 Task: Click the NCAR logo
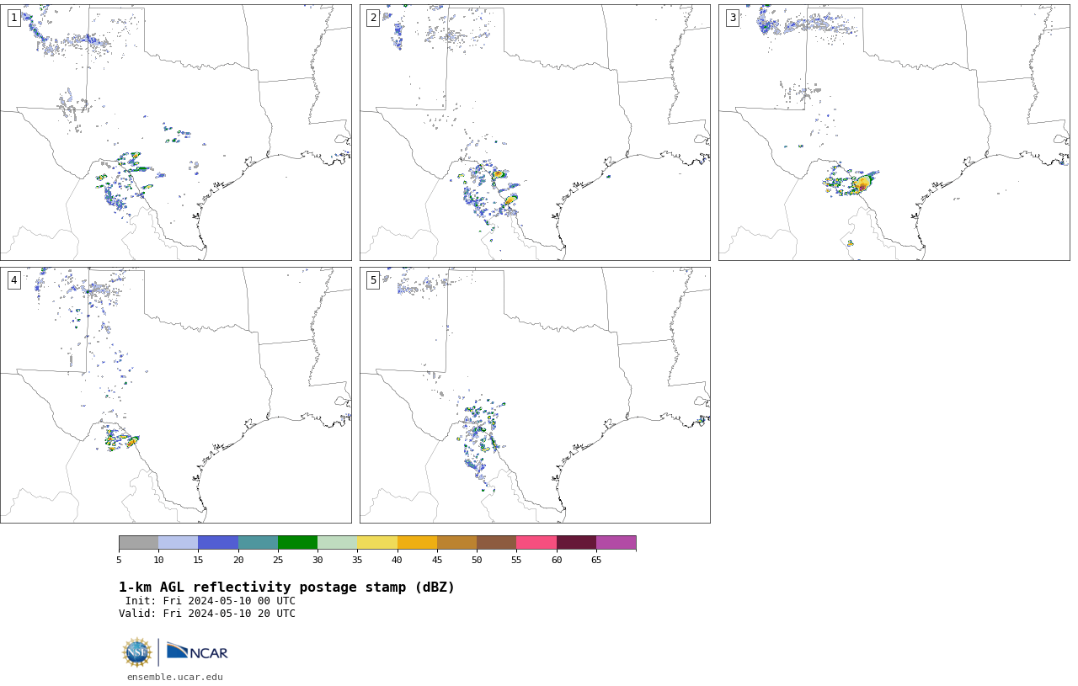click(x=197, y=651)
